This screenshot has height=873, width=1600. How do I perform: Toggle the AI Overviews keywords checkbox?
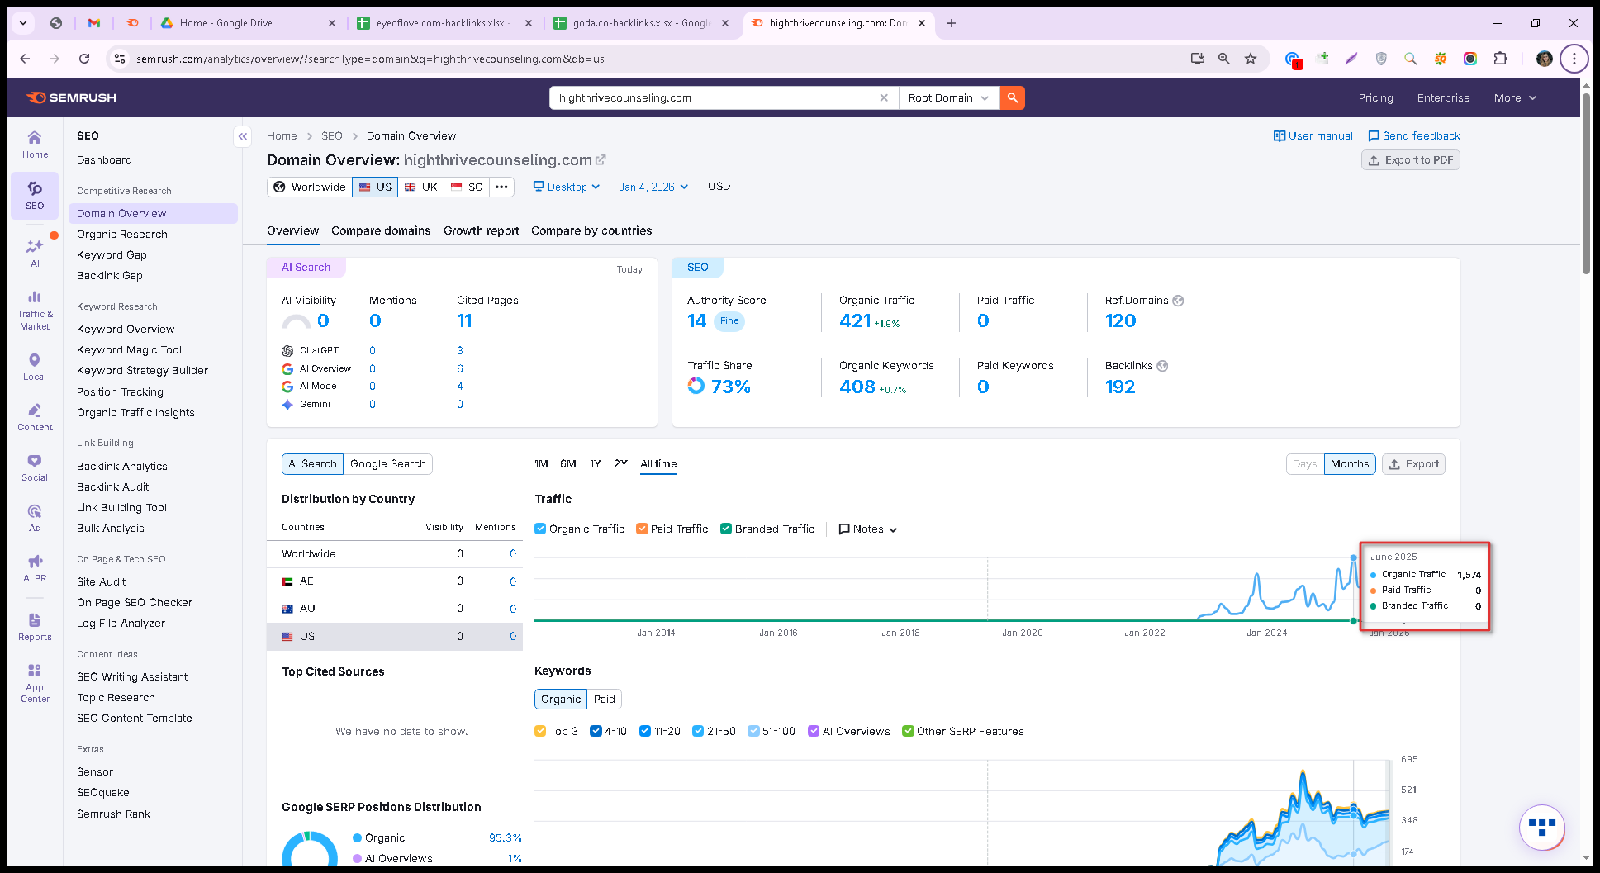(814, 731)
